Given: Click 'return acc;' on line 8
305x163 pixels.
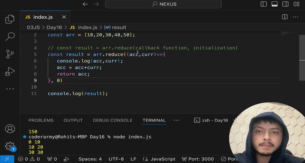Looking at the screenshot, I should (73, 74).
